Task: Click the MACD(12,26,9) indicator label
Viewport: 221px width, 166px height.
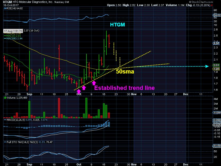Action: (x=16, y=120)
